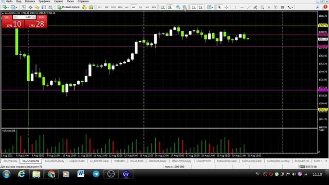Expand the Profiles dropdown arrow
This screenshot has height=185, width=329.
click(16, 8)
